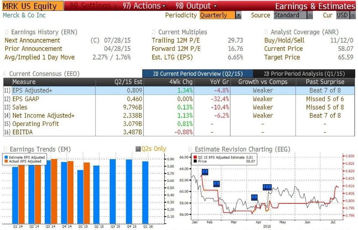Click event marker 5 on the estimate revision chart

pos(217,183)
